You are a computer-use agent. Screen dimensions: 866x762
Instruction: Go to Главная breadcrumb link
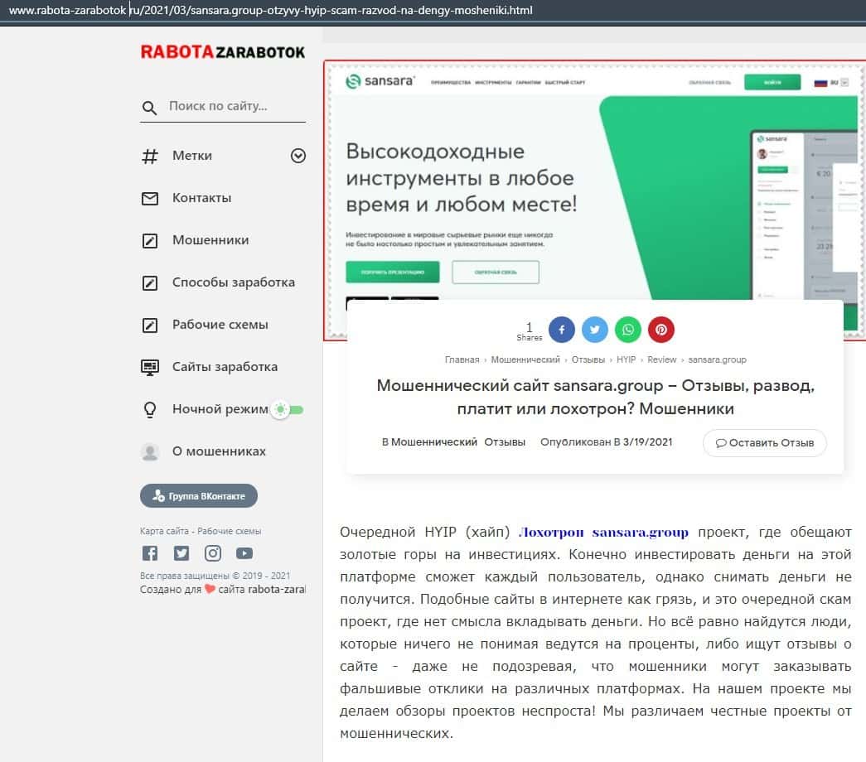click(x=462, y=359)
